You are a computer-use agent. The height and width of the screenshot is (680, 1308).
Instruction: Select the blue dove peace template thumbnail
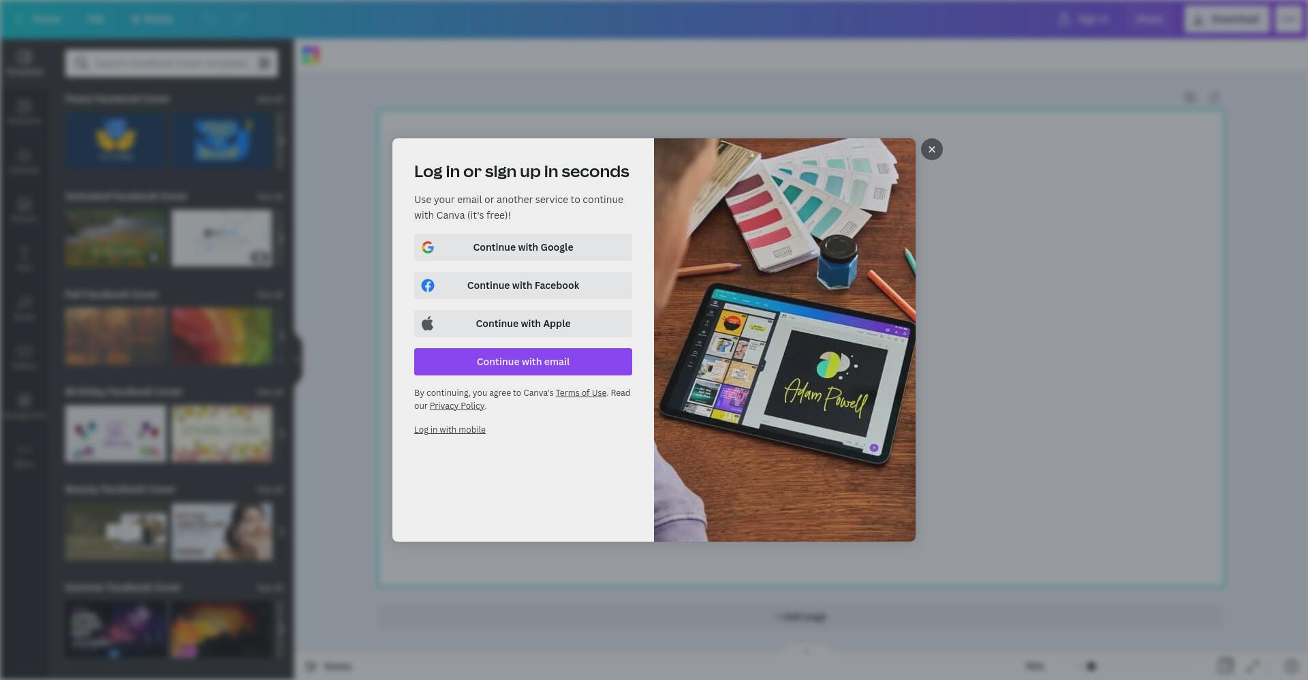point(222,140)
